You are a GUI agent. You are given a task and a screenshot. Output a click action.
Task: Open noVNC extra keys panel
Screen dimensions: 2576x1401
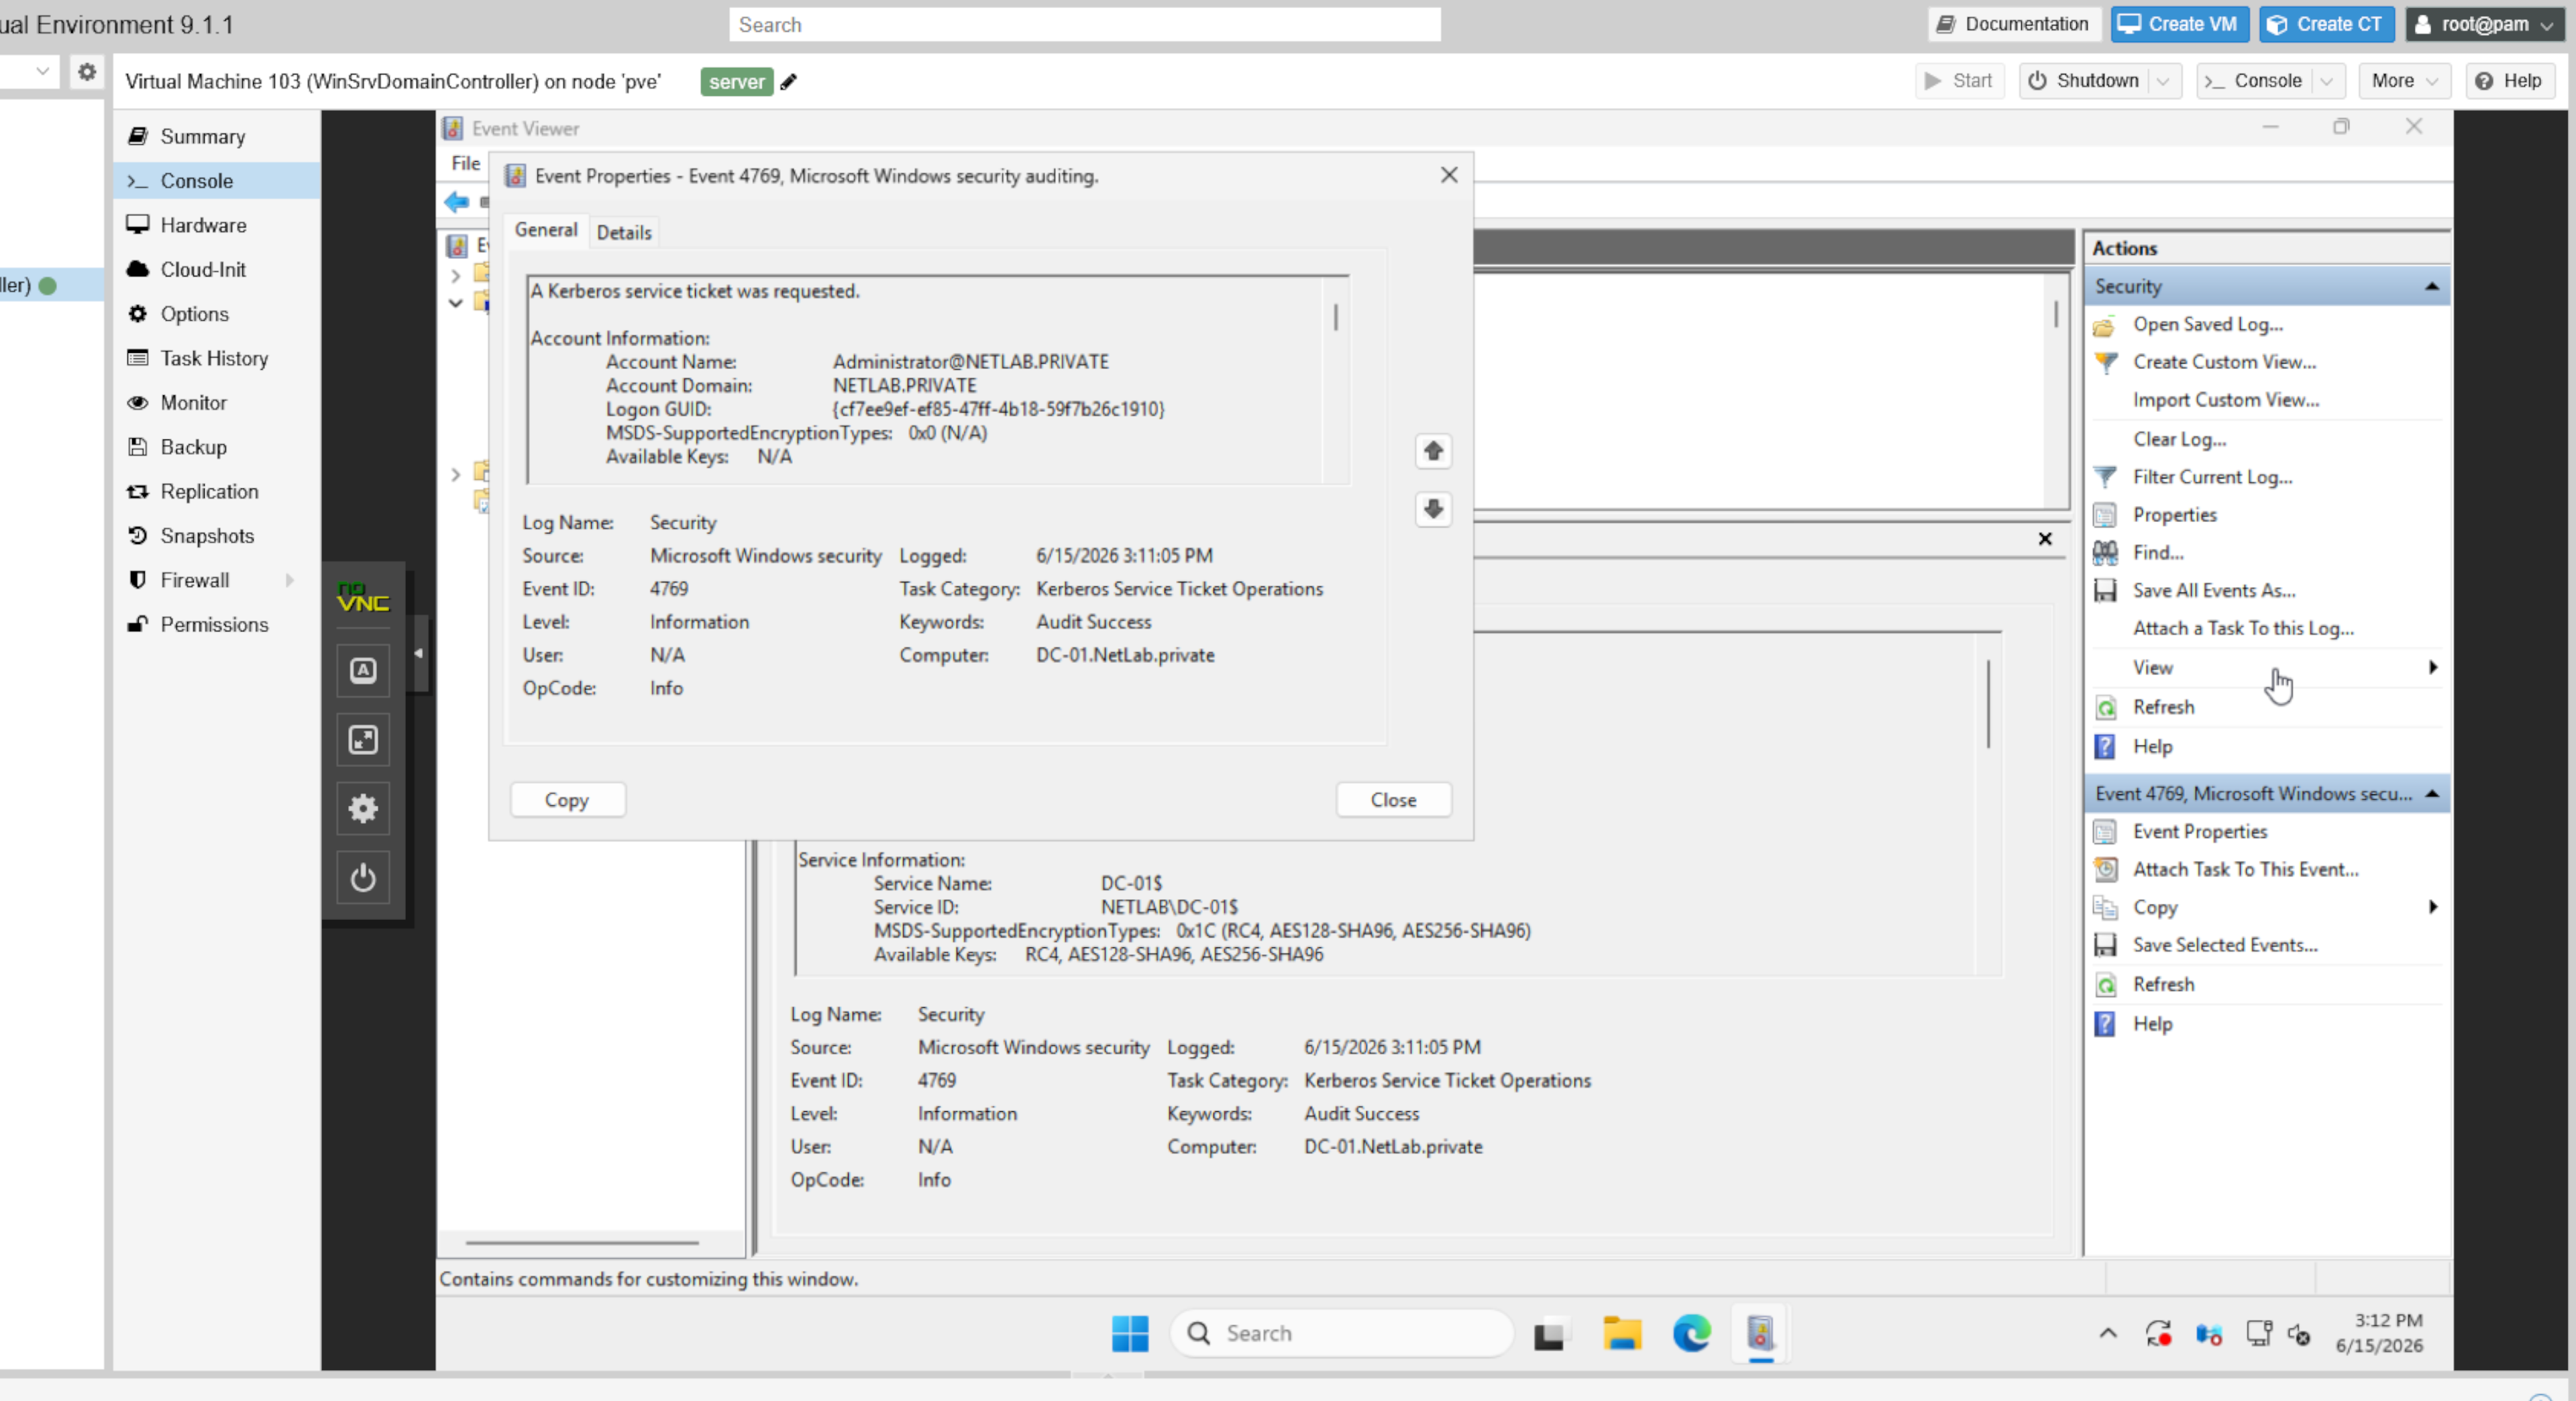363,670
